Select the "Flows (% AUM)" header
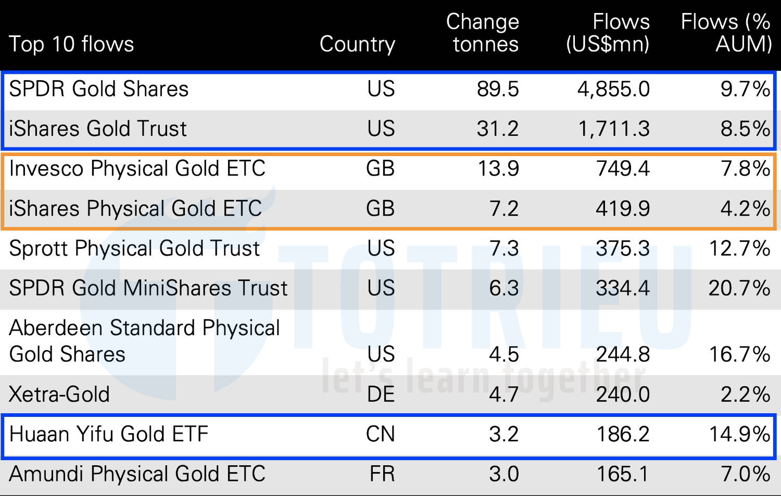This screenshot has width=781, height=496. pos(726,33)
